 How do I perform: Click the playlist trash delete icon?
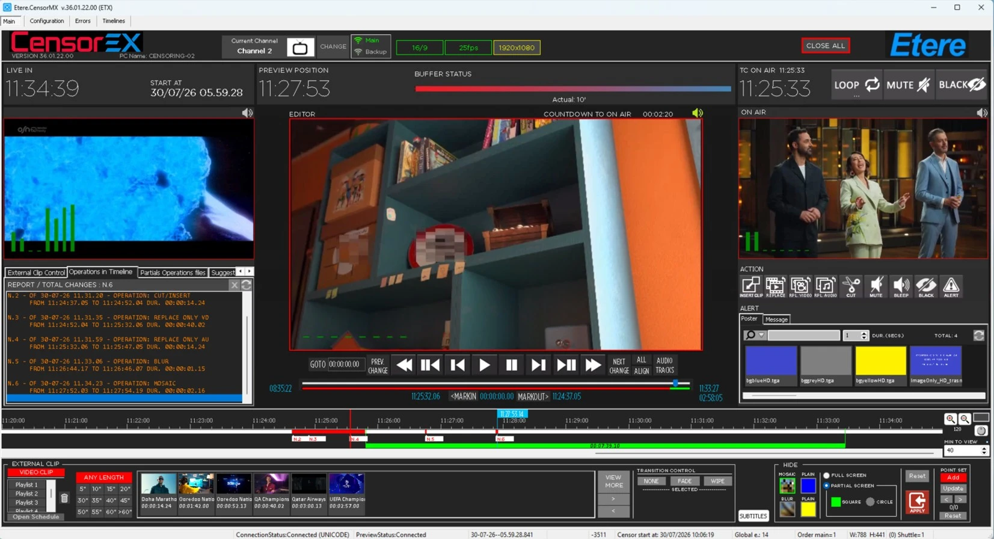coord(64,497)
